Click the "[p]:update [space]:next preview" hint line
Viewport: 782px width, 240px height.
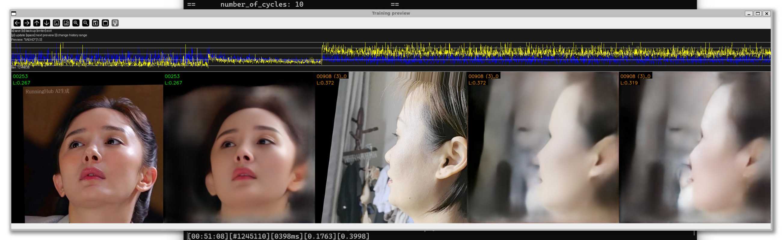click(x=49, y=35)
